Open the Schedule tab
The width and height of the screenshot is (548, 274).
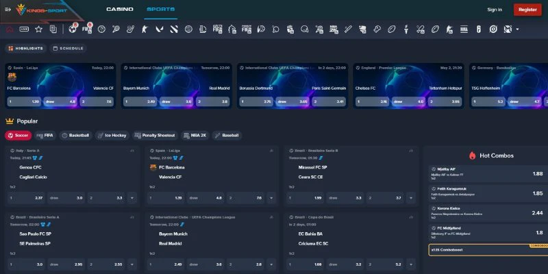coord(68,48)
